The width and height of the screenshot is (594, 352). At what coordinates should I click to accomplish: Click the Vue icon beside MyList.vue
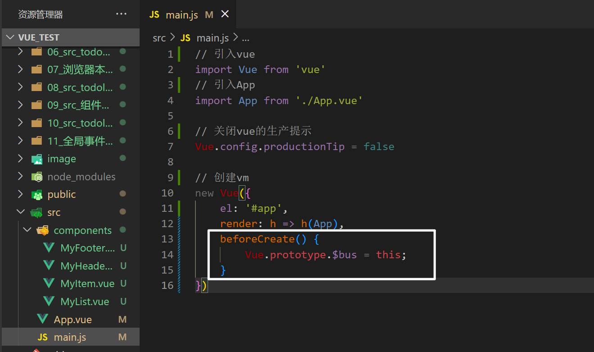49,302
